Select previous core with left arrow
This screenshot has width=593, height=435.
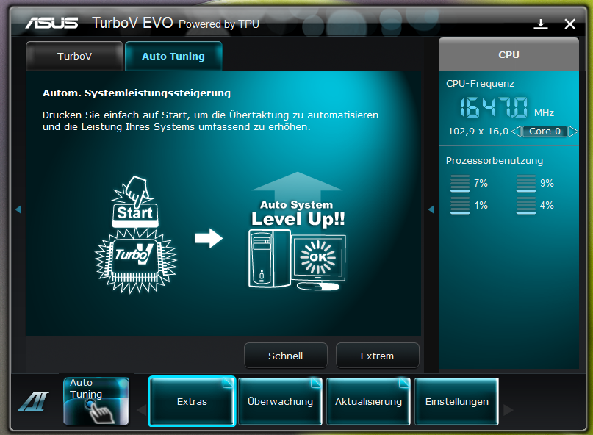tap(517, 132)
